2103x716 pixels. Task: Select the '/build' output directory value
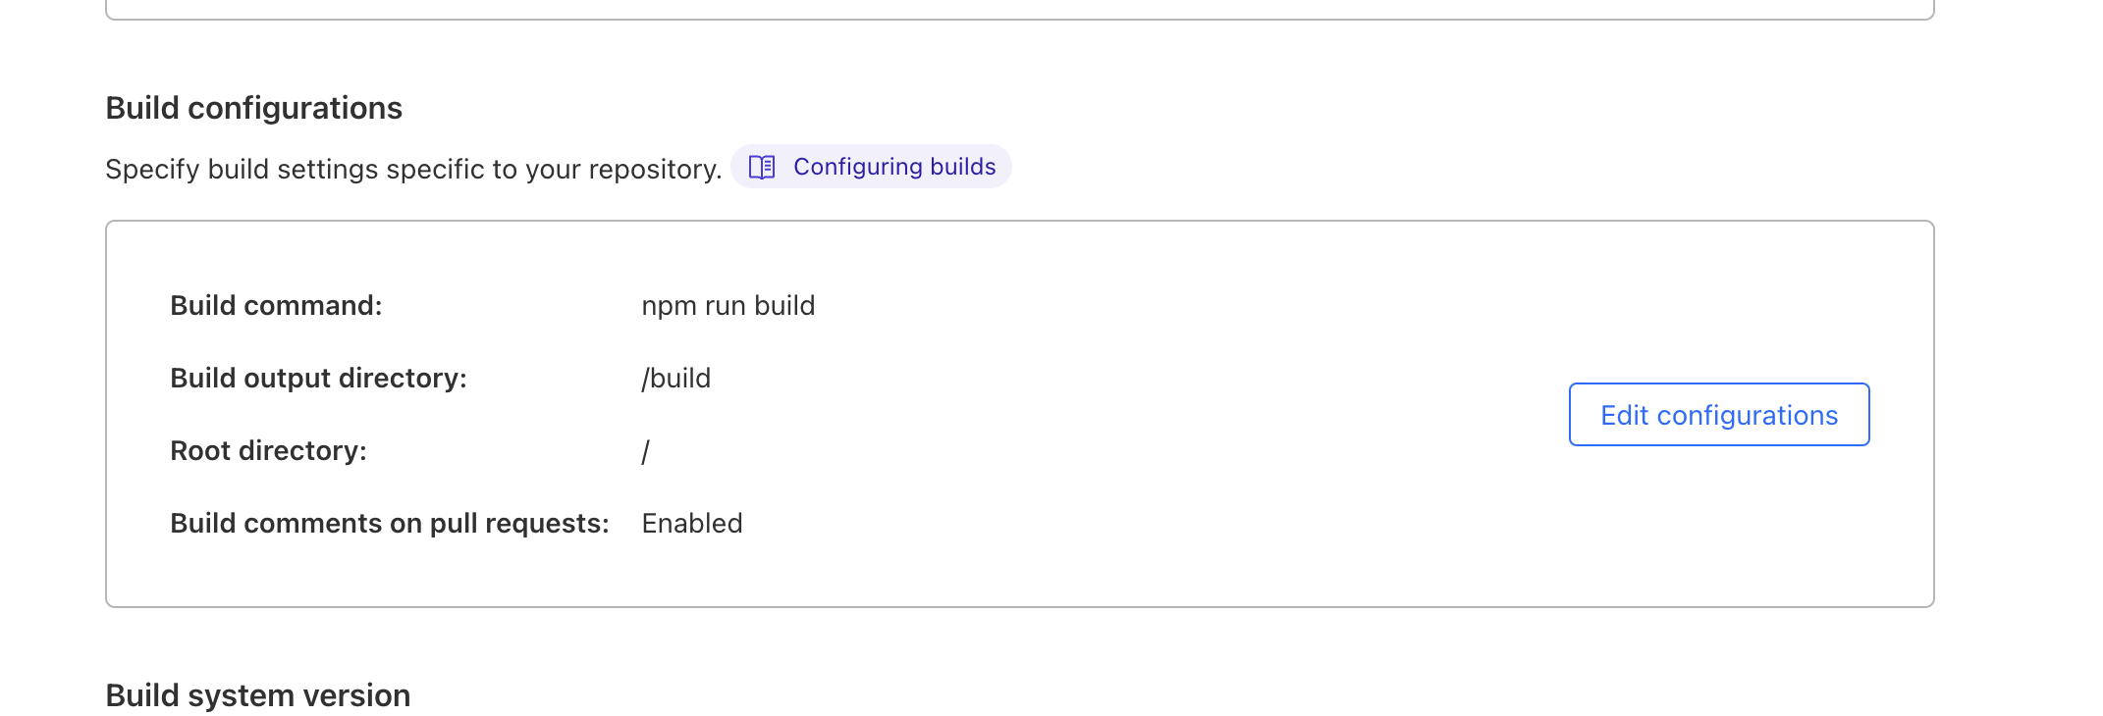coord(676,379)
